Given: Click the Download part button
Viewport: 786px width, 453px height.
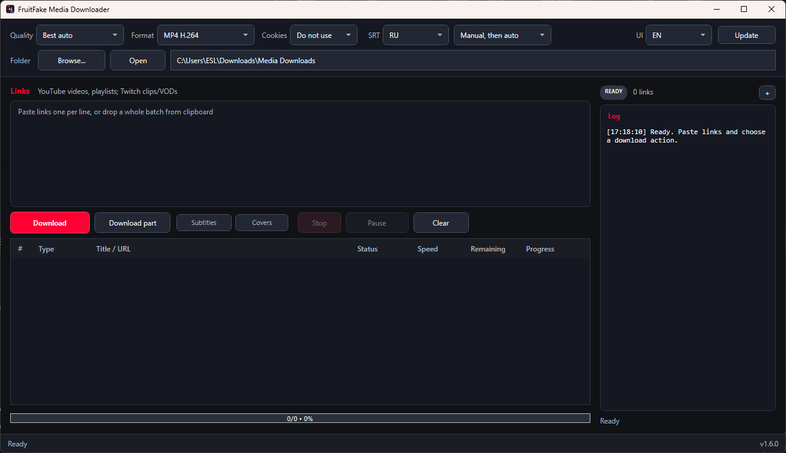Looking at the screenshot, I should click(132, 223).
